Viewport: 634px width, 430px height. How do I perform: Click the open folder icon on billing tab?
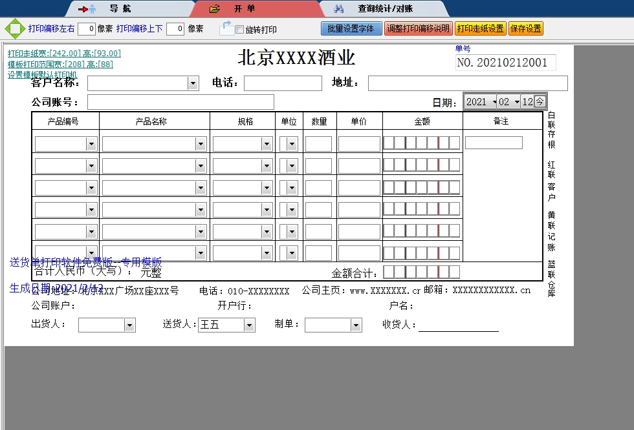[x=215, y=9]
